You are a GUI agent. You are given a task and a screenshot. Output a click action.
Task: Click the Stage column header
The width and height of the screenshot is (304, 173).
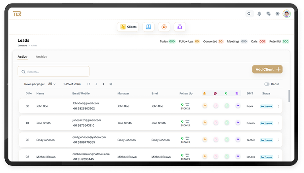(x=266, y=94)
